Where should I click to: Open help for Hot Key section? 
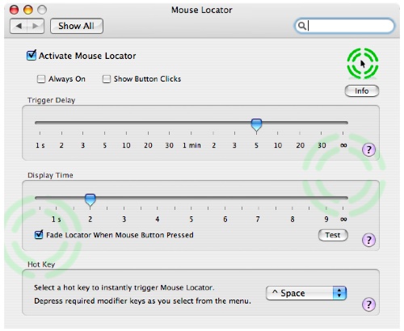click(x=368, y=304)
